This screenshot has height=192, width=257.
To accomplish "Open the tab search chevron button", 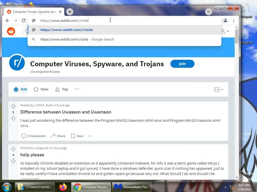I will (x=209, y=12).
